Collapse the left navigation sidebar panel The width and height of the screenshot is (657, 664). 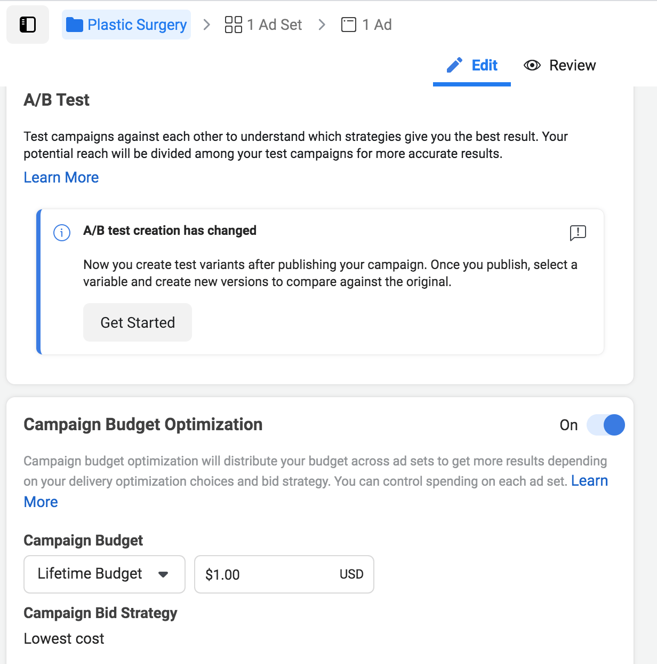coord(27,24)
